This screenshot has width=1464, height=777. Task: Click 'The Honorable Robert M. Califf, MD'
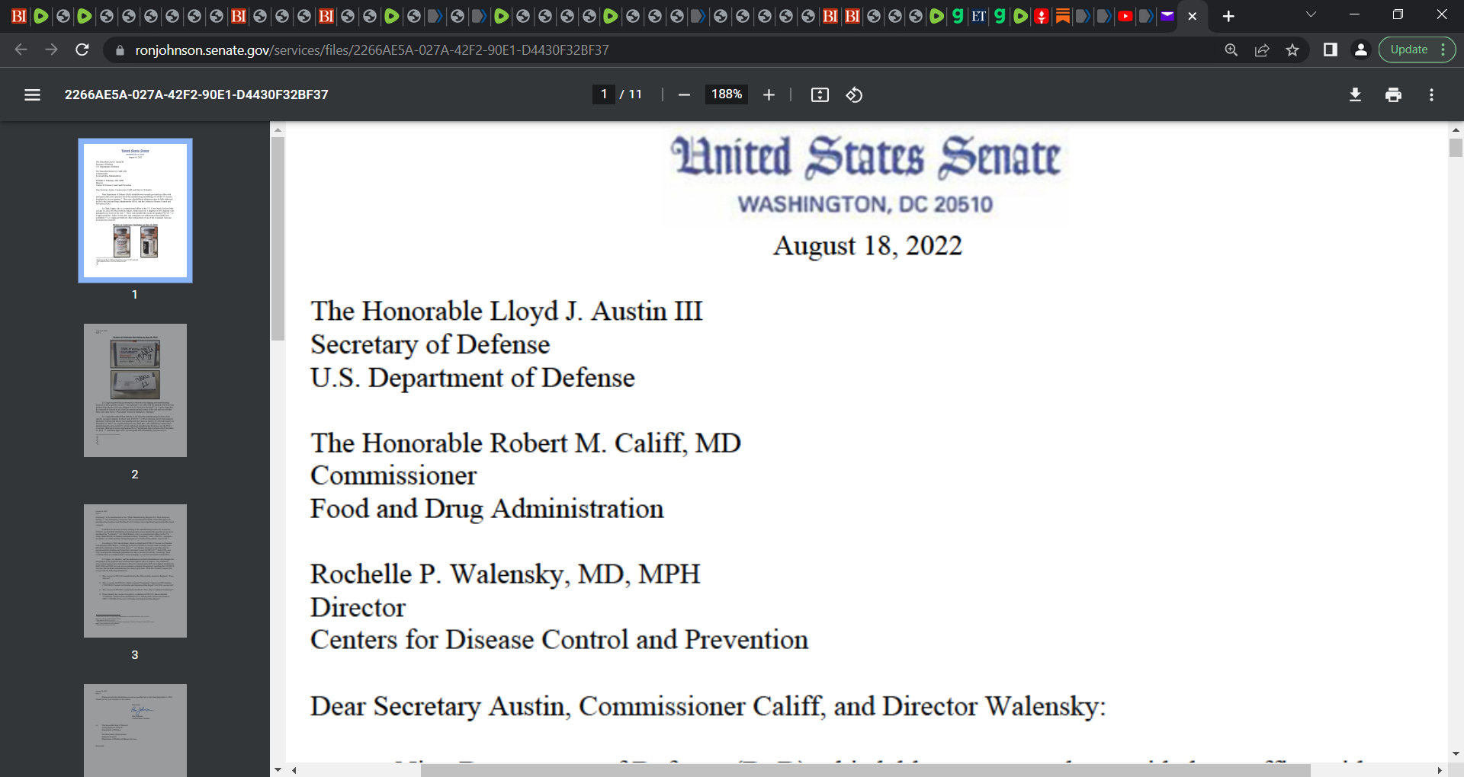pos(525,443)
